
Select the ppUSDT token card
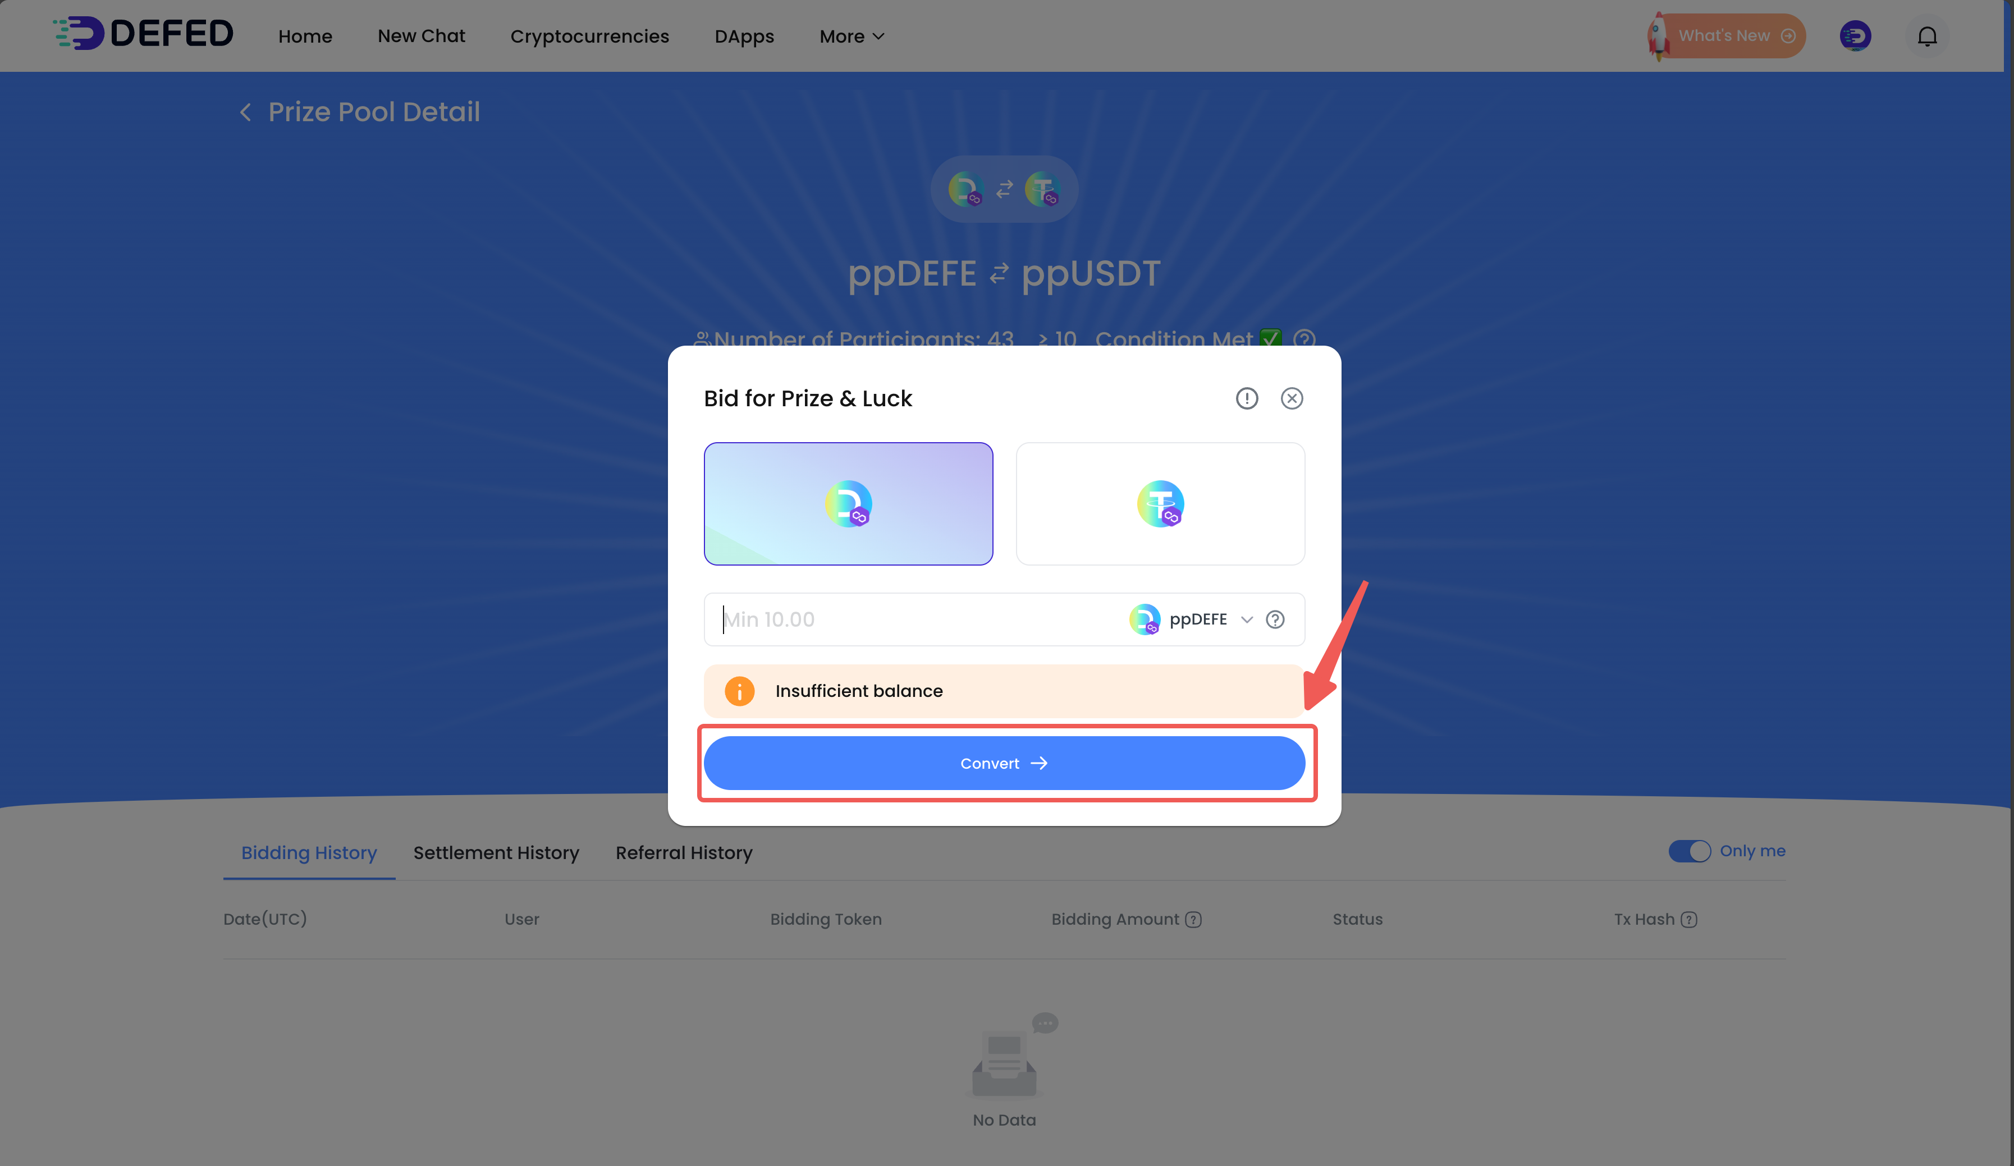[x=1160, y=503]
